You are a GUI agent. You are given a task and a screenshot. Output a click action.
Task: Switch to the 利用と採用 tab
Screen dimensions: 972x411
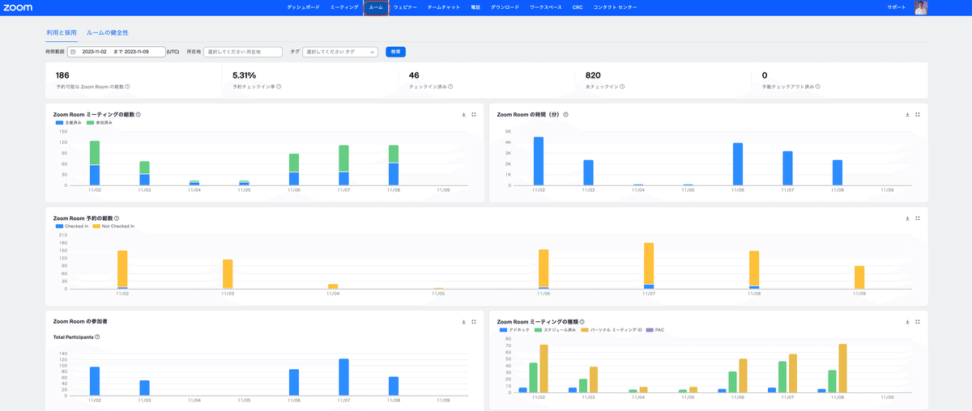tap(62, 33)
